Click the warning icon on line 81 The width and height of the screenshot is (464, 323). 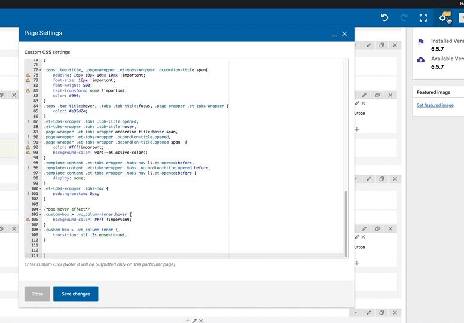[x=28, y=90]
